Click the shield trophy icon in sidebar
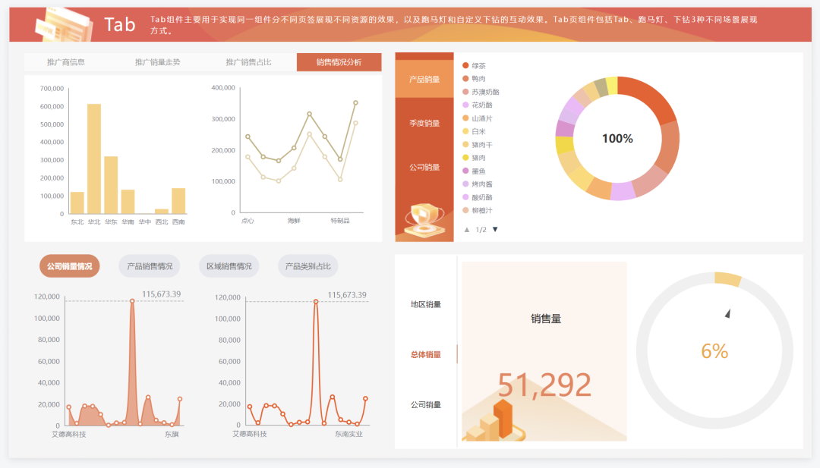Screen dimensions: 820x468 [x=424, y=221]
